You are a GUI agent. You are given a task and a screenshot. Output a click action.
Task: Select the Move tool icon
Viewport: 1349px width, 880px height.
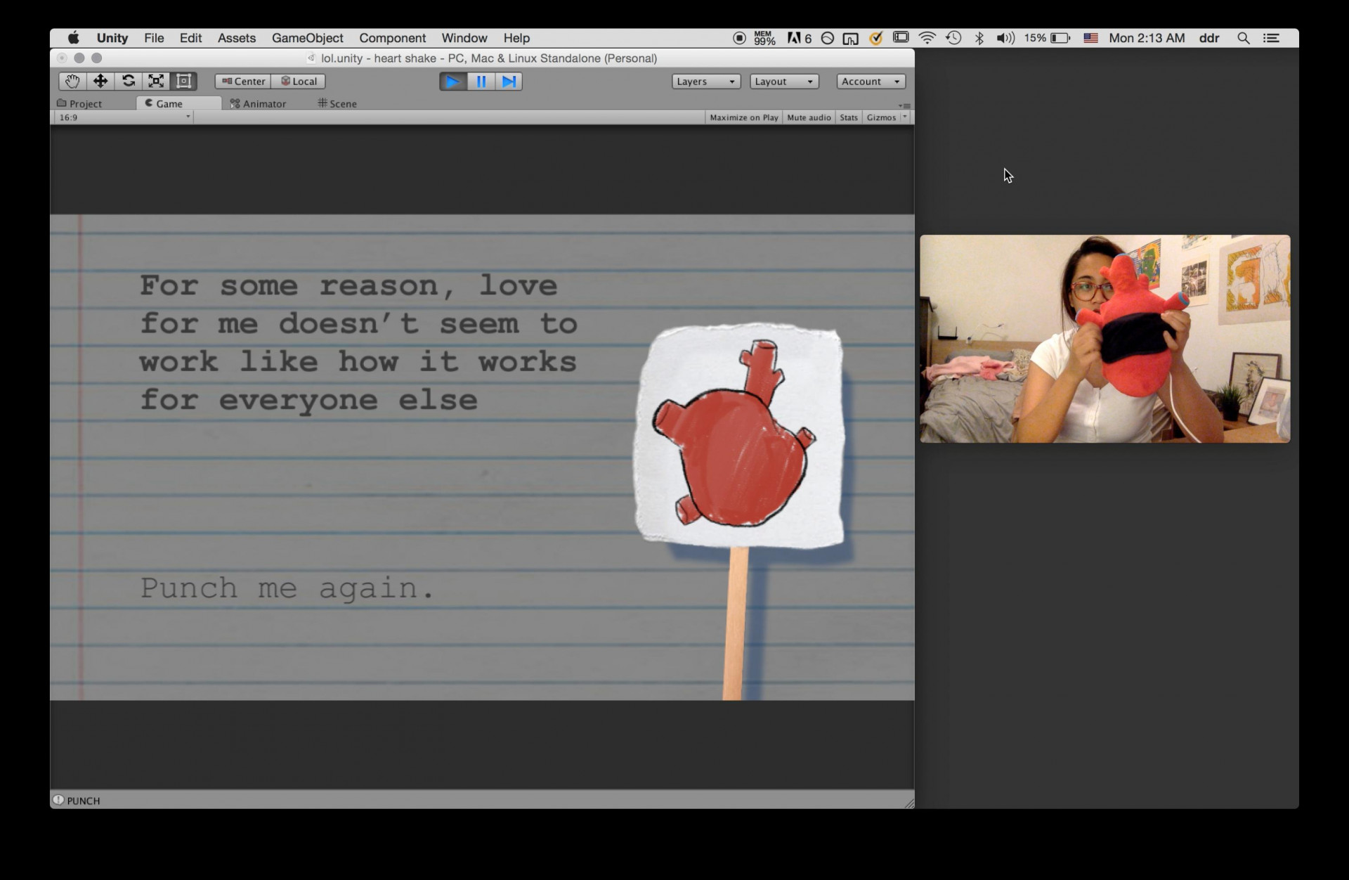pyautogui.click(x=100, y=82)
